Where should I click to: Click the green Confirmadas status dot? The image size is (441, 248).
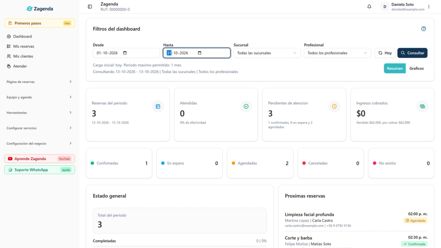pos(92,163)
